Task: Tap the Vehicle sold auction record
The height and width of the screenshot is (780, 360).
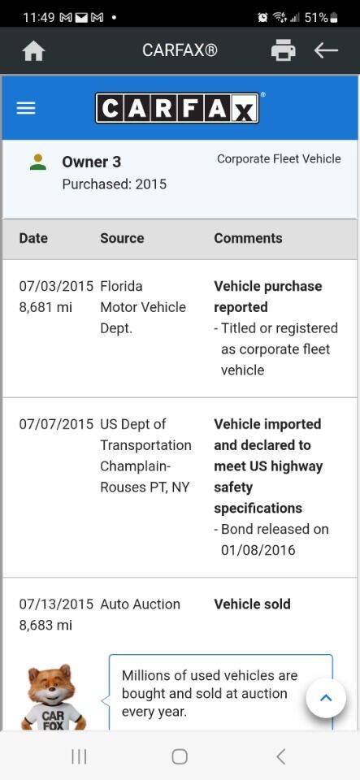Action: 180,614
